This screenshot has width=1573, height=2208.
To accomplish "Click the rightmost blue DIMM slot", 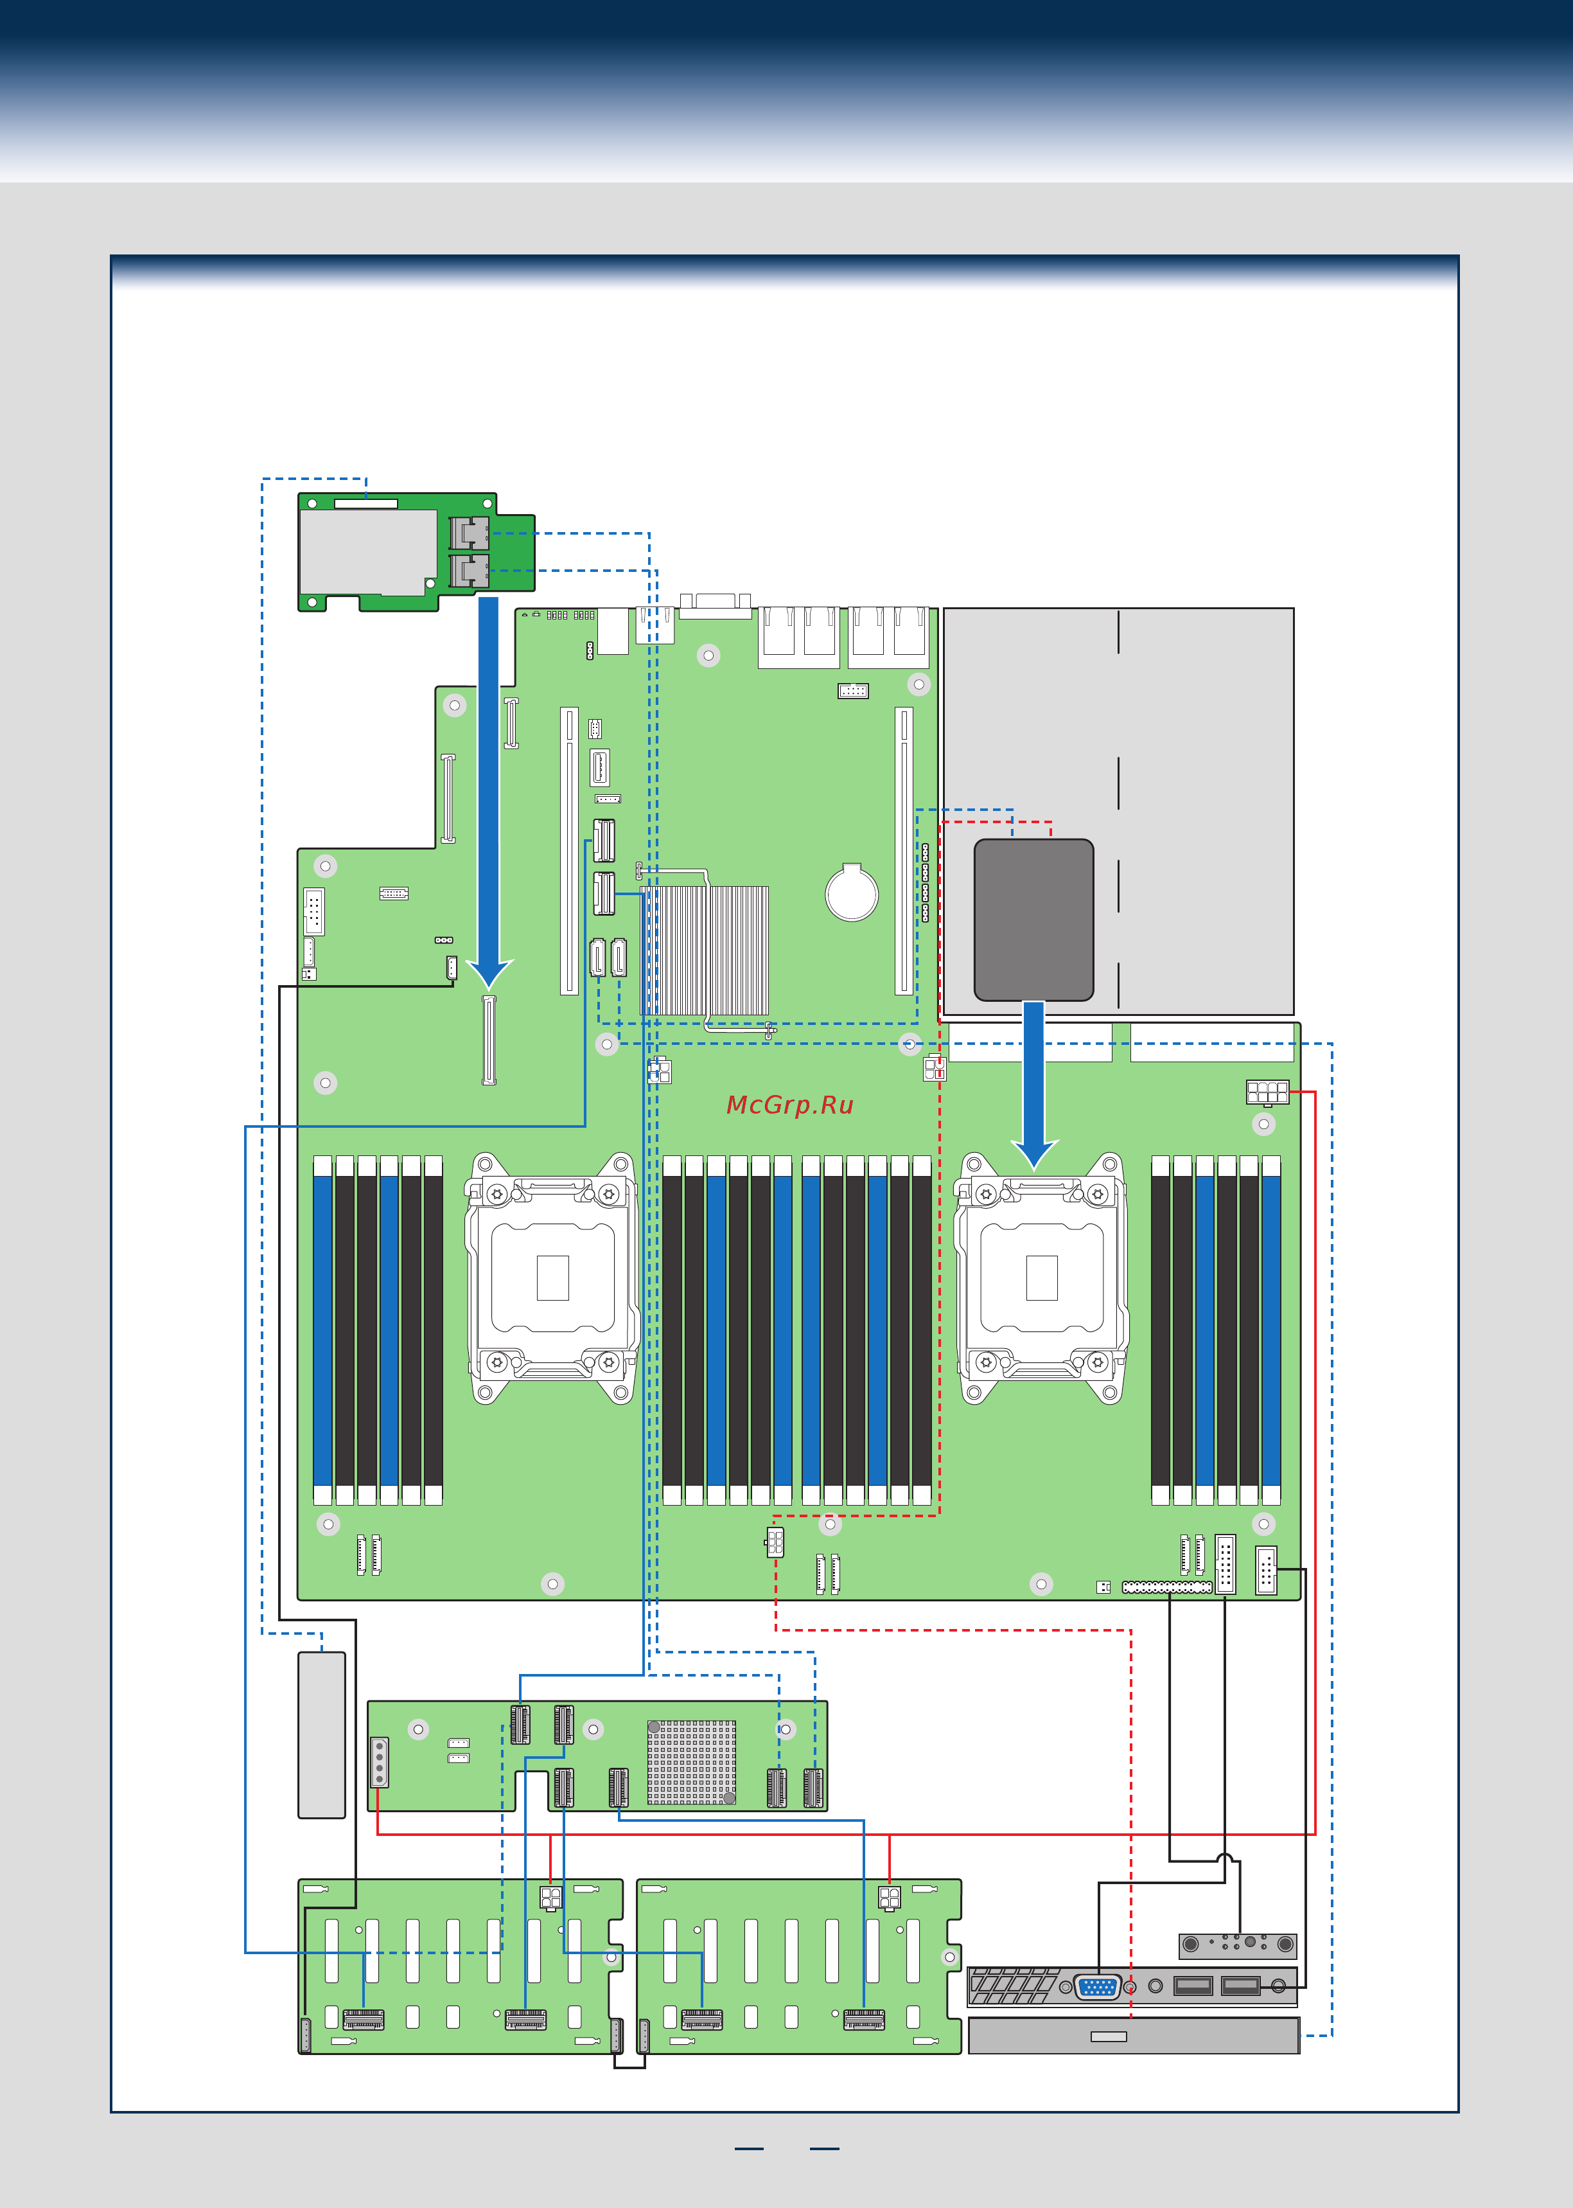I will [1271, 1330].
